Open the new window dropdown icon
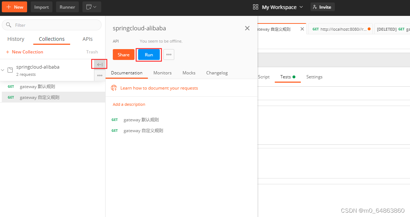 [x=91, y=7]
